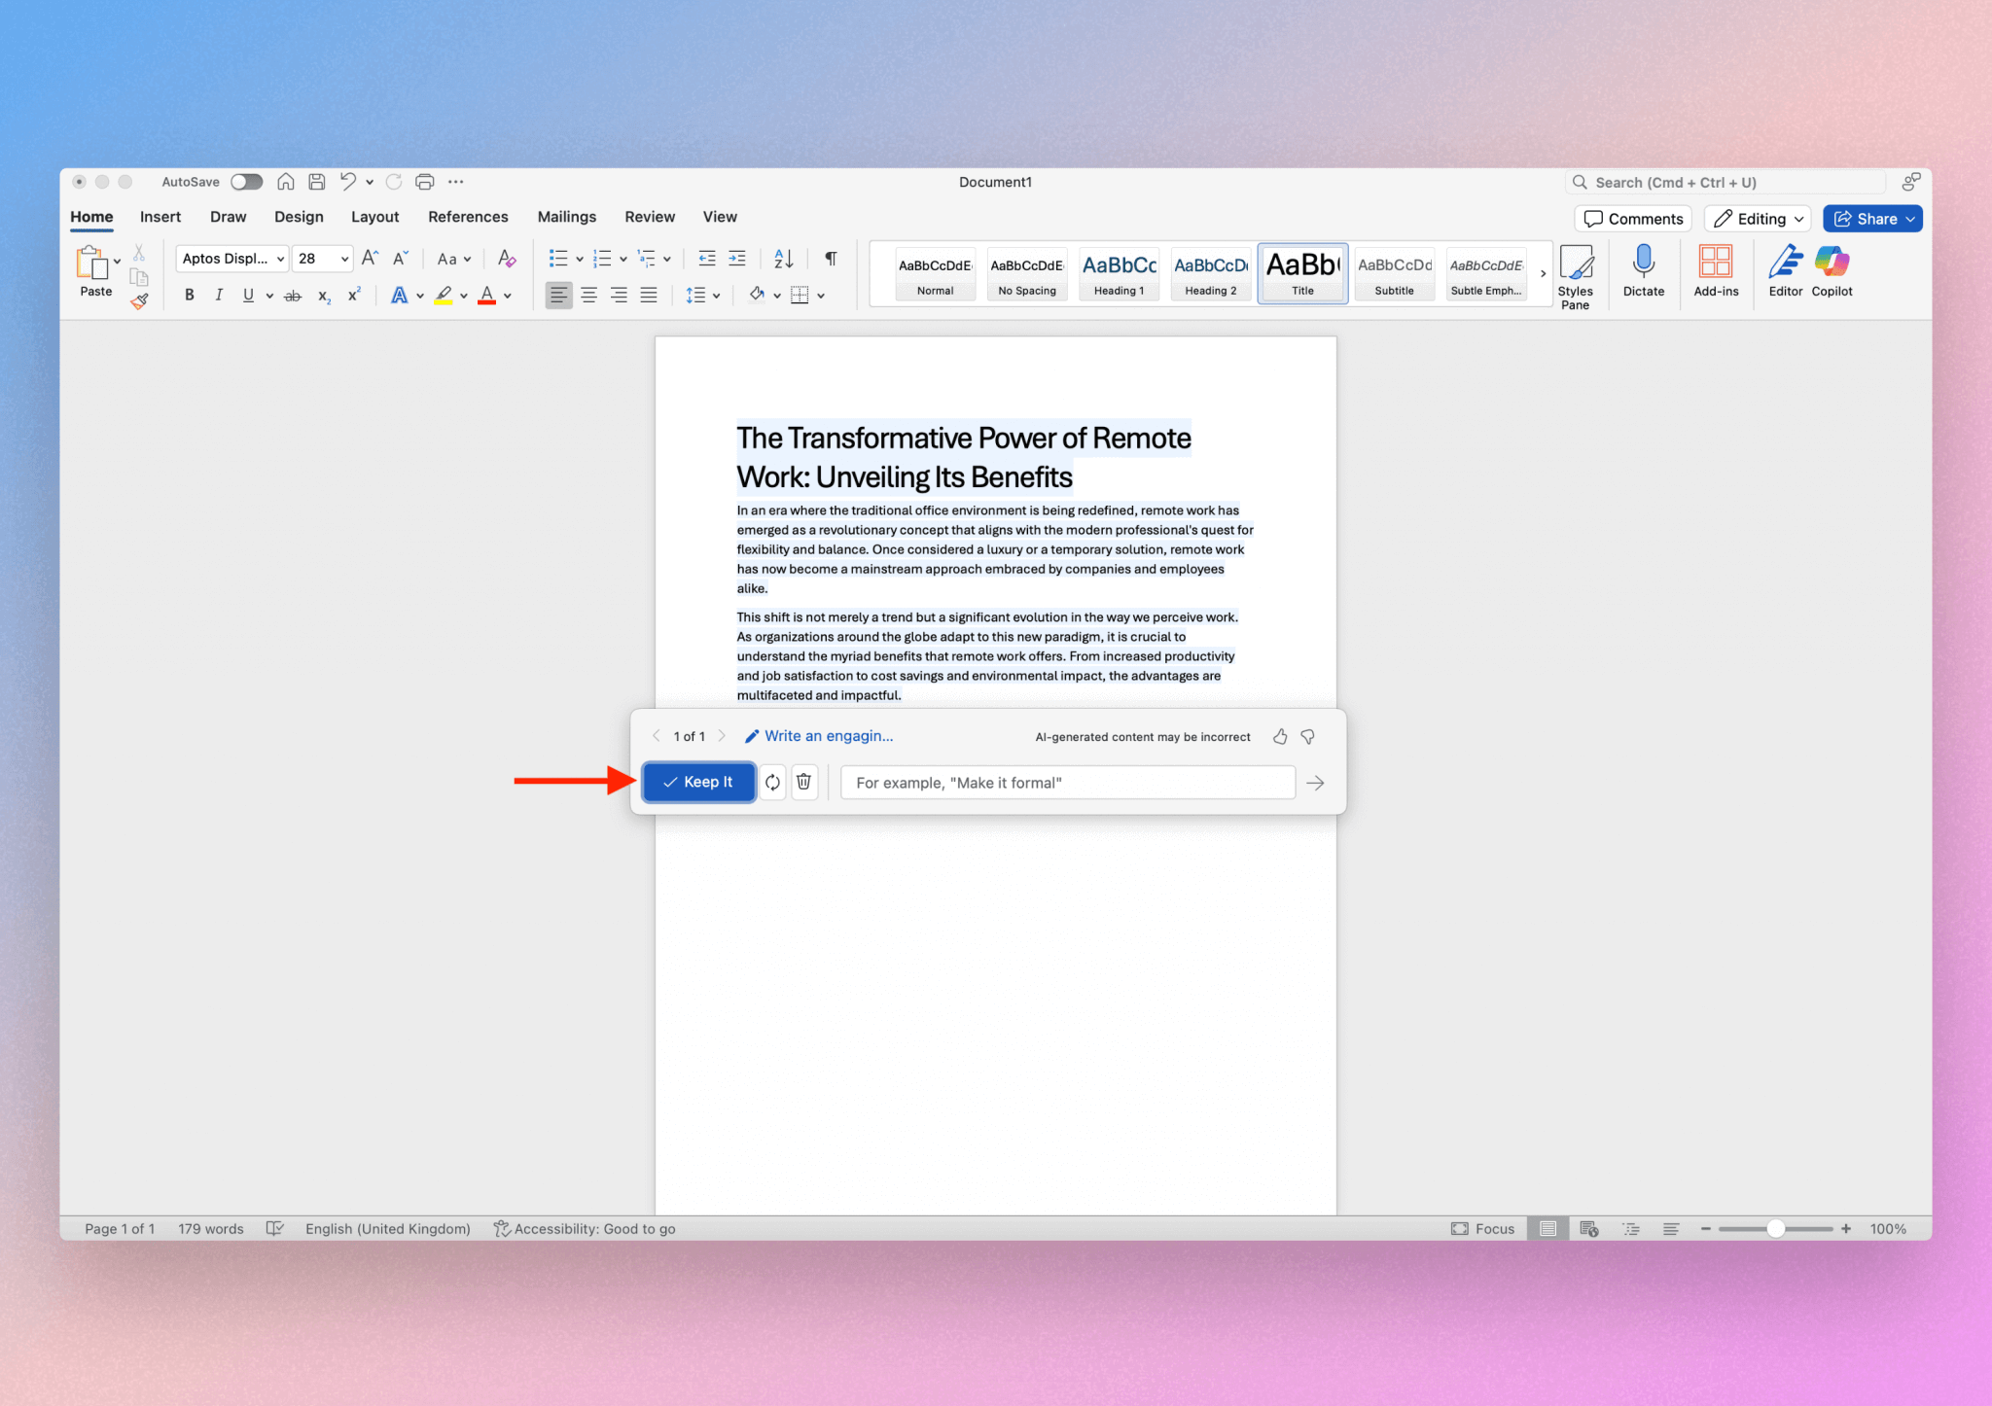Viewport: 1992px width, 1406px height.
Task: Toggle AutoSave on
Action: tap(246, 182)
